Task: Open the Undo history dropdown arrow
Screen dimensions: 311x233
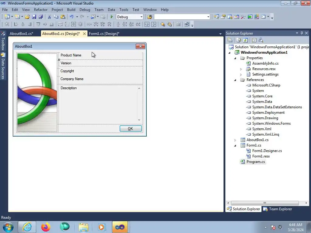Action: pyautogui.click(x=77, y=17)
